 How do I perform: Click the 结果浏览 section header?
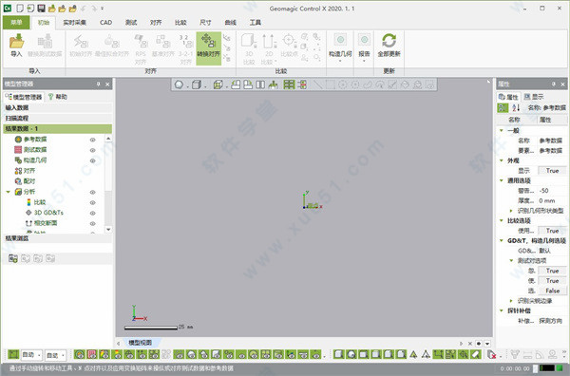pyautogui.click(x=57, y=238)
